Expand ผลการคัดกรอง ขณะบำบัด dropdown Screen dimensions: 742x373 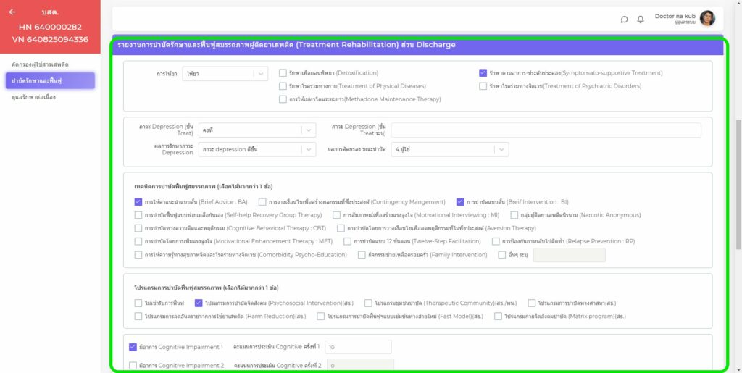[x=450, y=149]
